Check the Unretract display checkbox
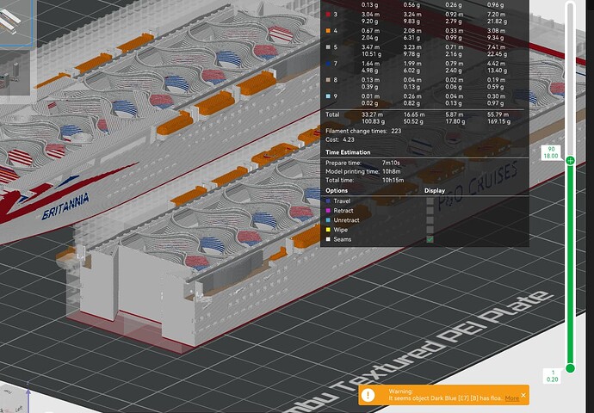Image resolution: width=594 pixels, height=413 pixels. coord(430,220)
